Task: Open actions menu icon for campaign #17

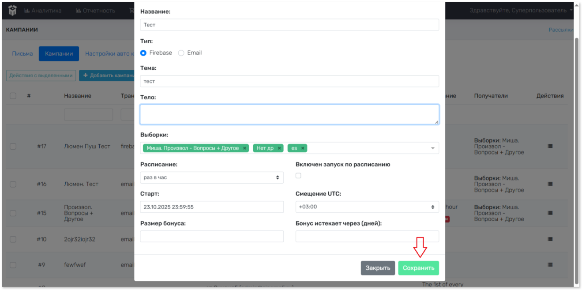Action: click(550, 146)
